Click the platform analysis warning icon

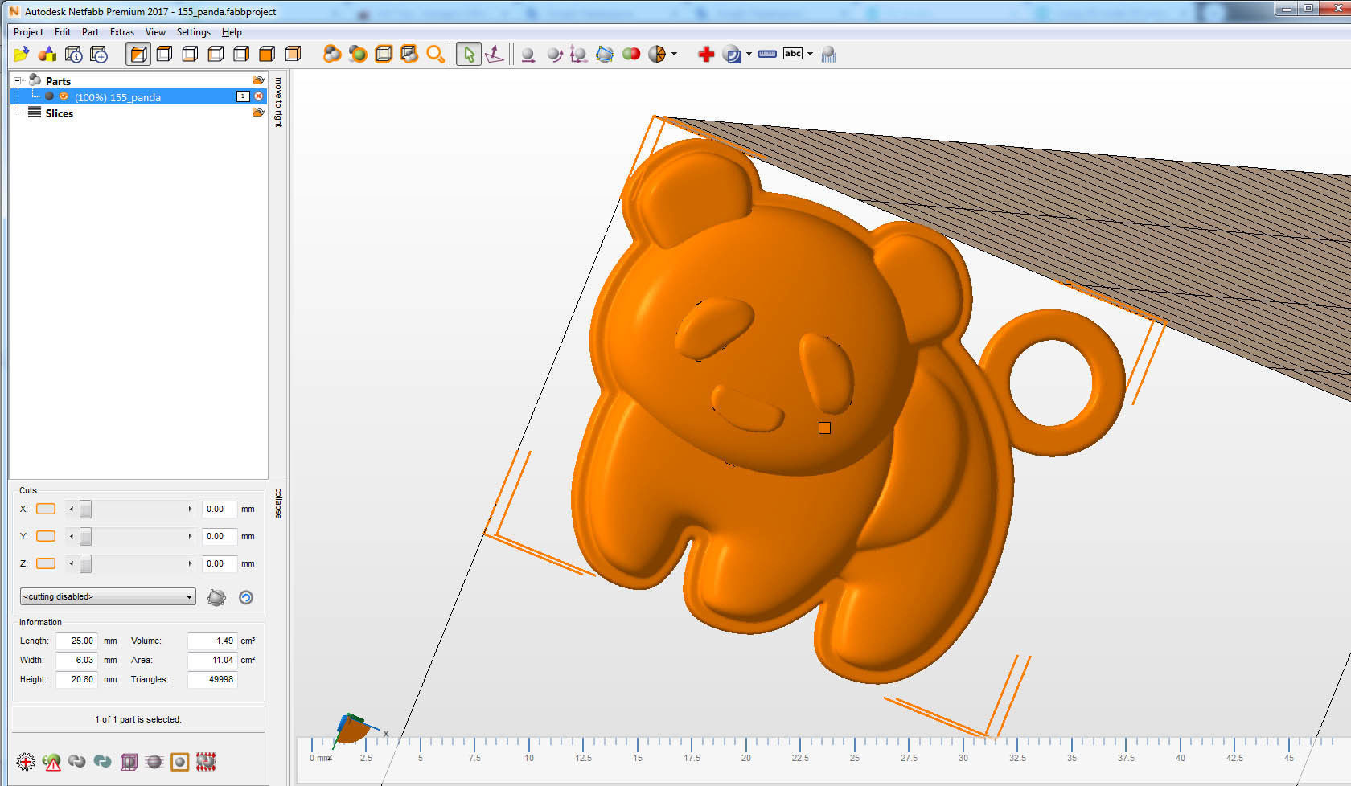click(51, 761)
